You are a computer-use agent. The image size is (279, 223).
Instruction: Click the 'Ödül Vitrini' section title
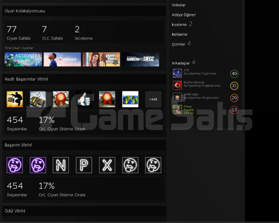15,211
